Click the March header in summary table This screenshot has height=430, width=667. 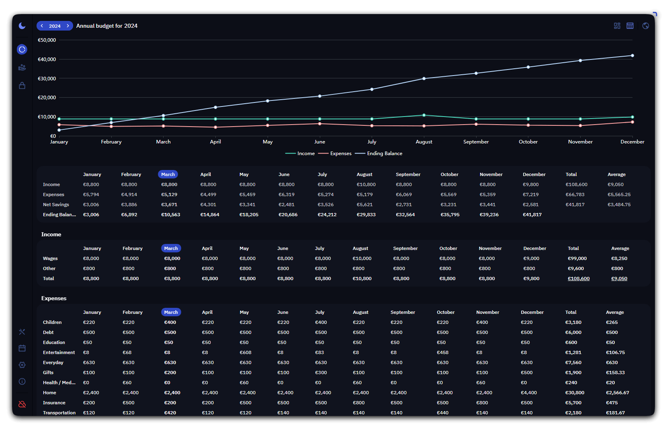click(x=168, y=174)
